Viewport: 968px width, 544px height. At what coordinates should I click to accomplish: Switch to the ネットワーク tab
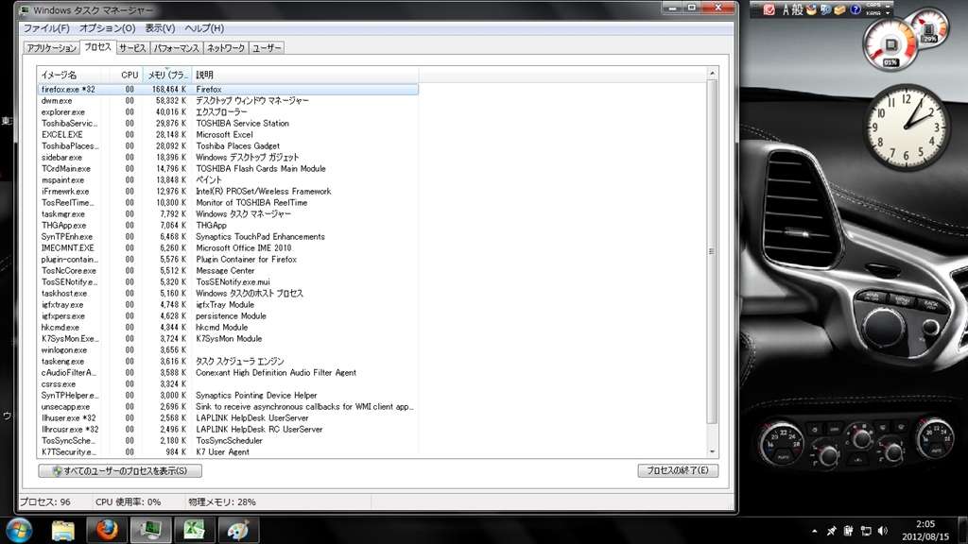pyautogui.click(x=226, y=48)
